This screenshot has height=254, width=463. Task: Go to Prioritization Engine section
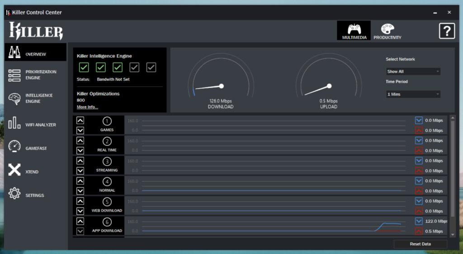click(41, 75)
